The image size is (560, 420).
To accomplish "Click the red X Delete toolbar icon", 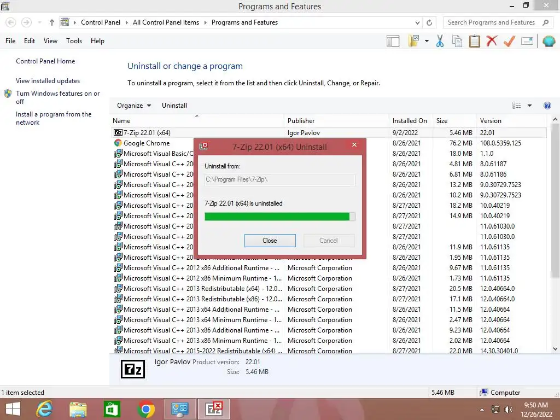I will pyautogui.click(x=492, y=40).
